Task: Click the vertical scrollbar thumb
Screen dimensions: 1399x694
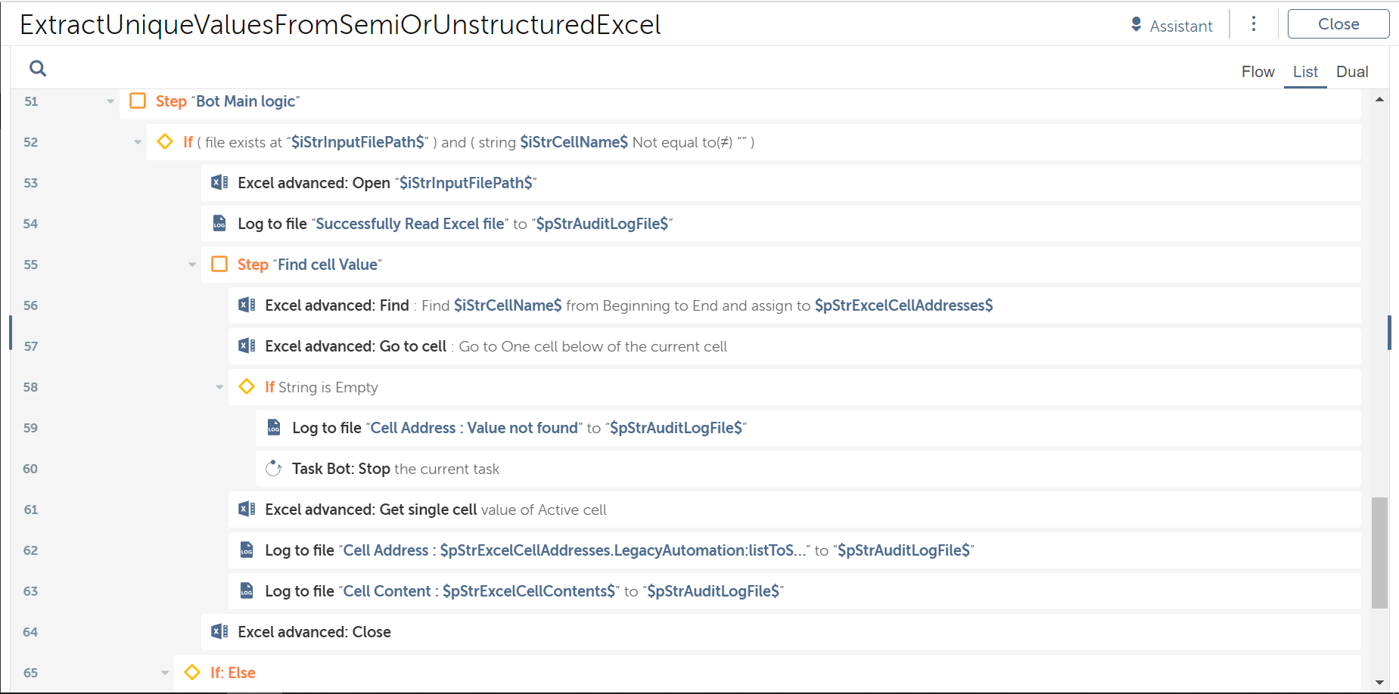Action: (1379, 552)
